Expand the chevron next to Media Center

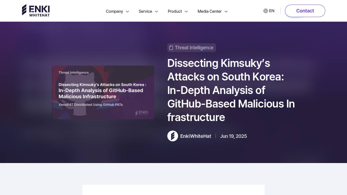[226, 11]
